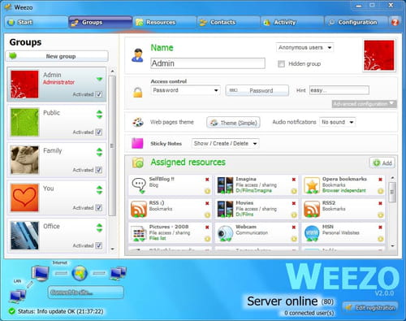Toggle the Hidden group checkbox
406x321 pixels.
click(x=281, y=64)
